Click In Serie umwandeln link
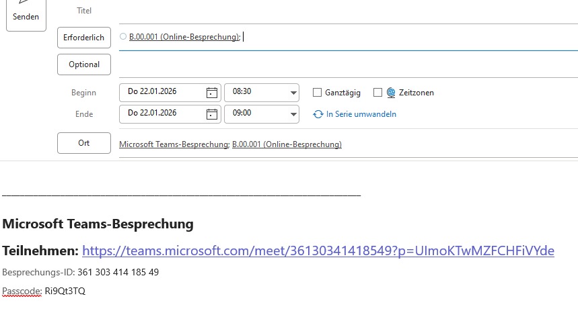 pyautogui.click(x=361, y=114)
